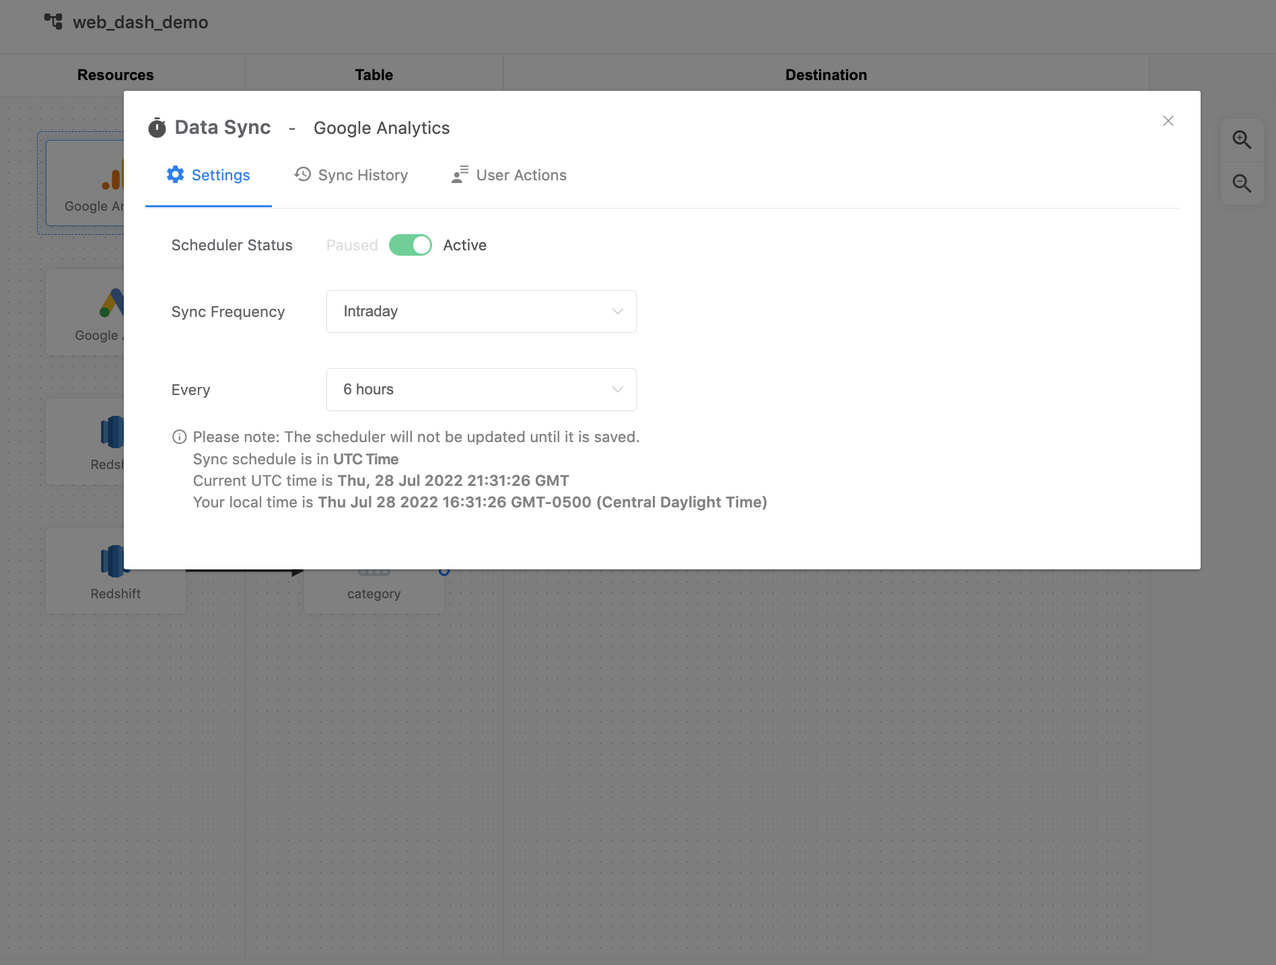Select the Google Ads resource node
The height and width of the screenshot is (965, 1276).
(85, 312)
